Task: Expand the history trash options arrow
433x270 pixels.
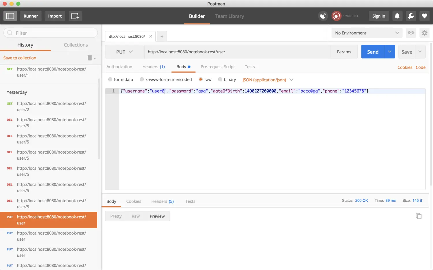Action: click(x=95, y=58)
